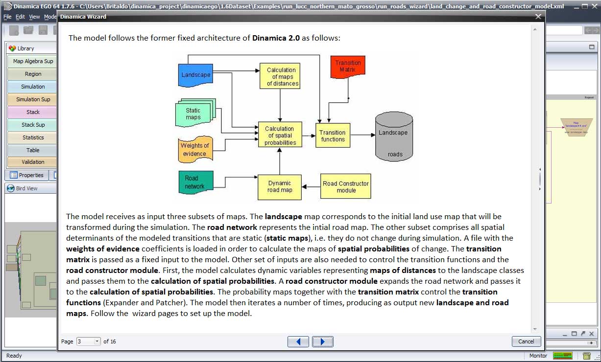Open the View menu
601x362 pixels.
point(34,17)
